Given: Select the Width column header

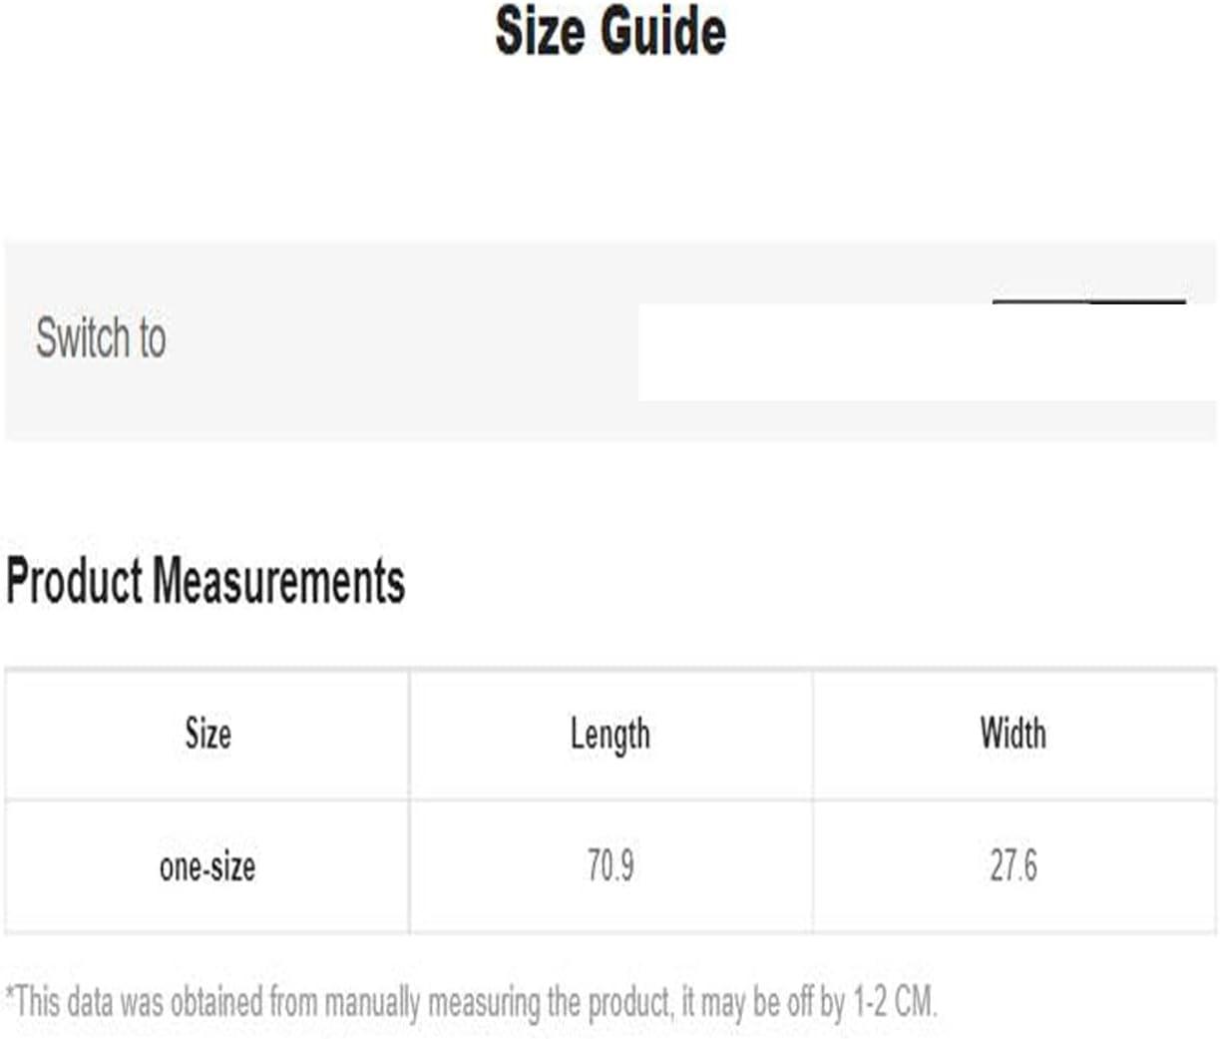Looking at the screenshot, I should click(1014, 734).
